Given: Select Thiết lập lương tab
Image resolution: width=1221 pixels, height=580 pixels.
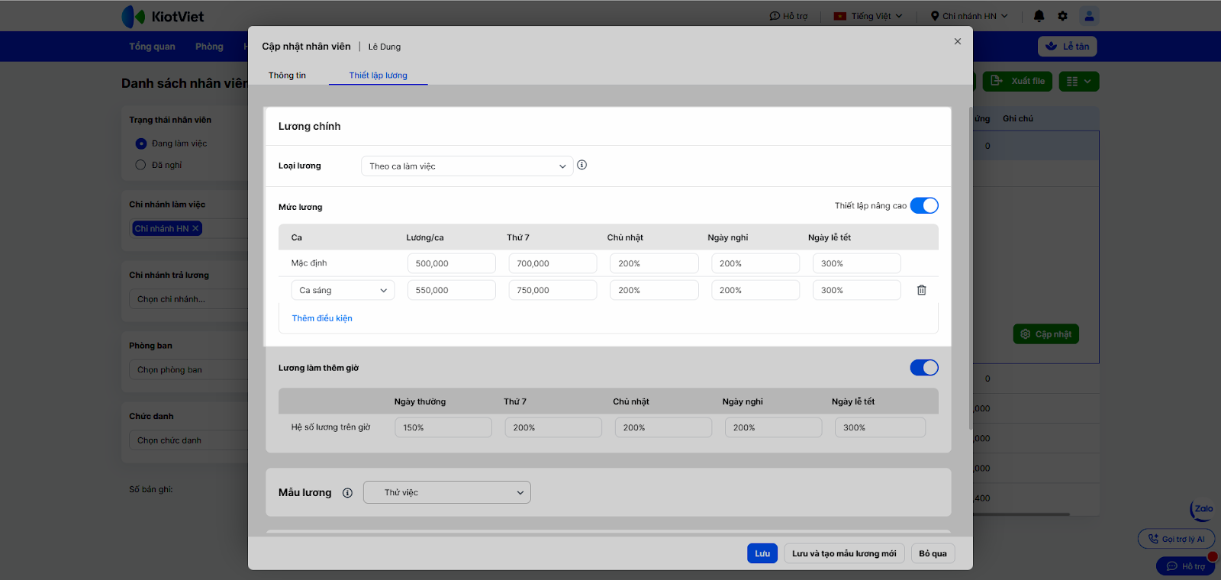Looking at the screenshot, I should click(378, 76).
